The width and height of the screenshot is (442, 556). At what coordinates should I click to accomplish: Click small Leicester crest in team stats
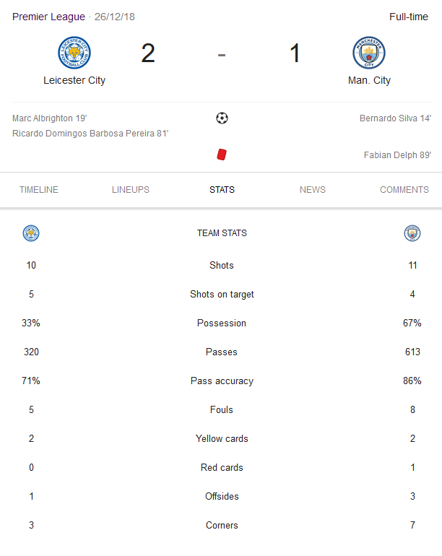(31, 233)
